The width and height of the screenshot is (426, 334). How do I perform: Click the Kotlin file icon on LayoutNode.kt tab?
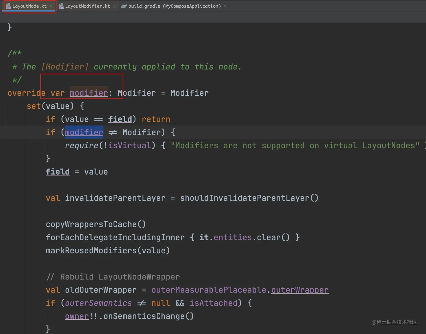coord(8,6)
